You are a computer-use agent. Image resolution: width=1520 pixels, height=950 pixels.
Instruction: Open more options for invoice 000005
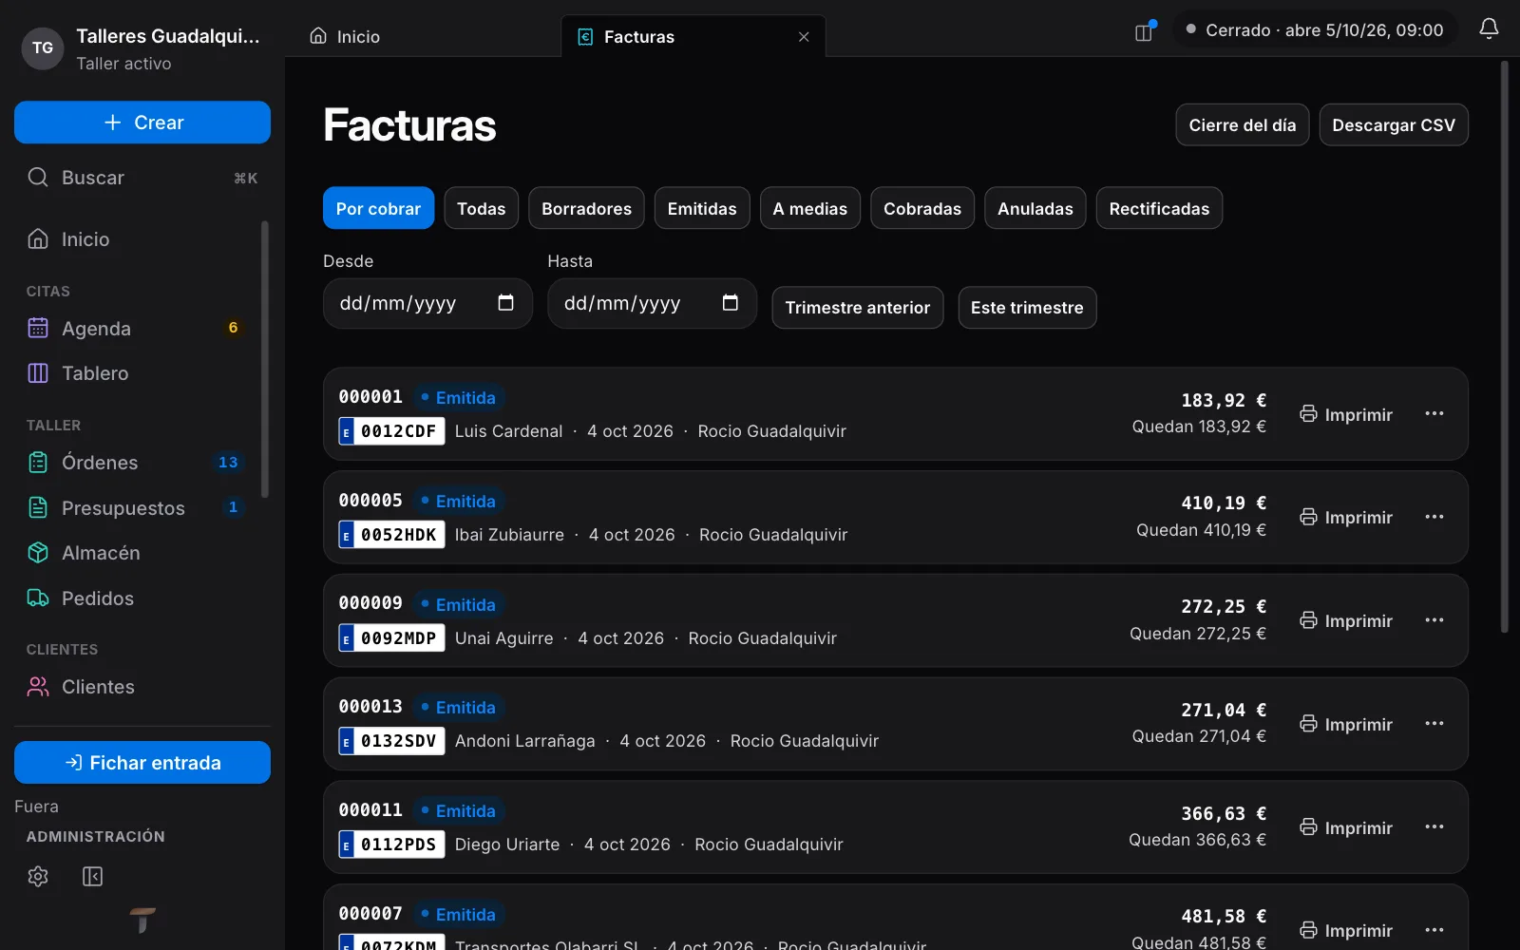[x=1434, y=518]
